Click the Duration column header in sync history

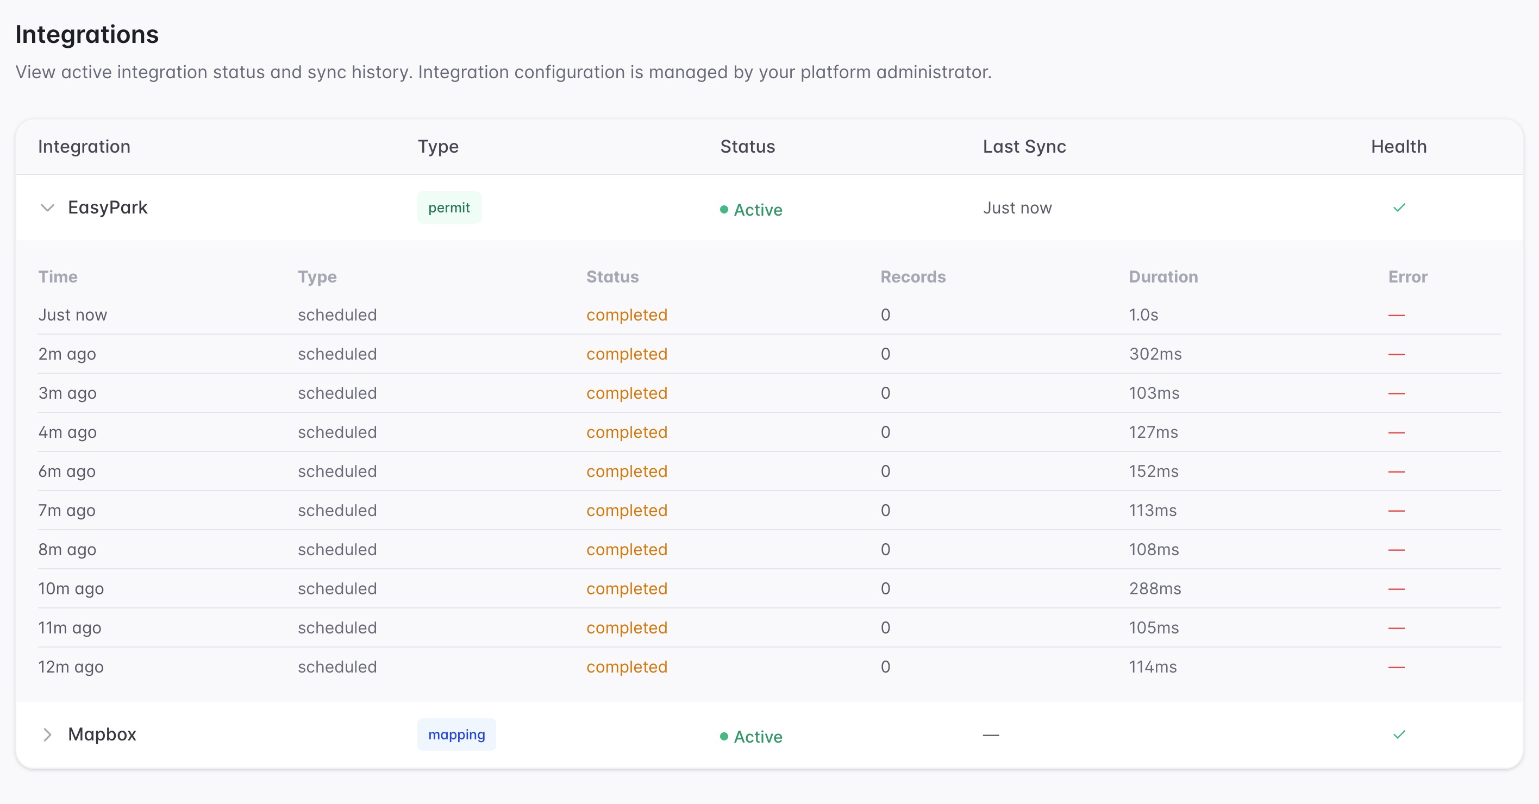(1163, 277)
